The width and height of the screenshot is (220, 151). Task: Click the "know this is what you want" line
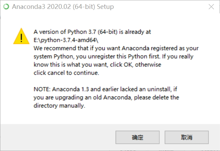(97, 65)
